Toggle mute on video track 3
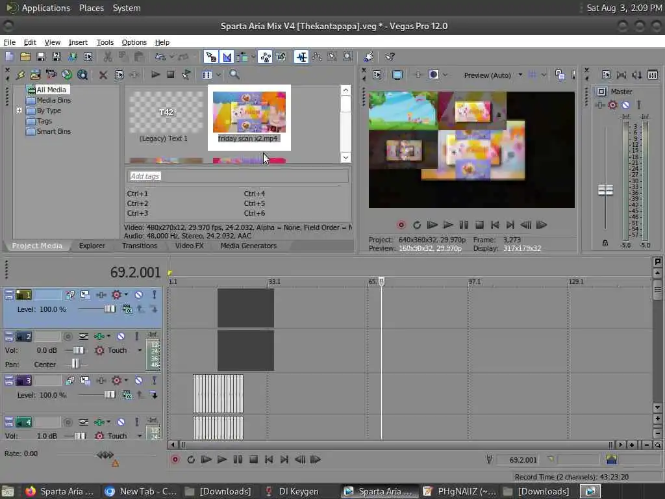Image resolution: width=665 pixels, height=499 pixels. point(139,380)
